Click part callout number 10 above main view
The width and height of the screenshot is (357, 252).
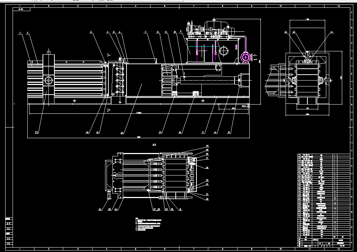(175, 32)
